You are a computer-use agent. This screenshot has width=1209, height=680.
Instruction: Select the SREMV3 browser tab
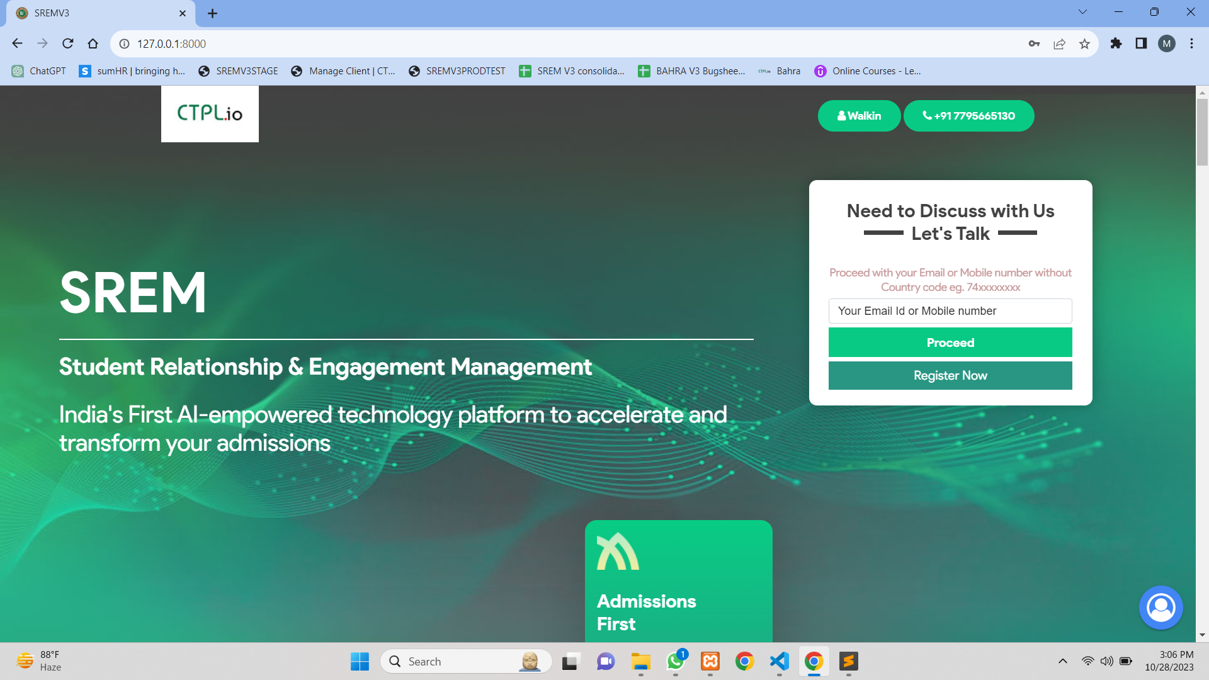[101, 13]
